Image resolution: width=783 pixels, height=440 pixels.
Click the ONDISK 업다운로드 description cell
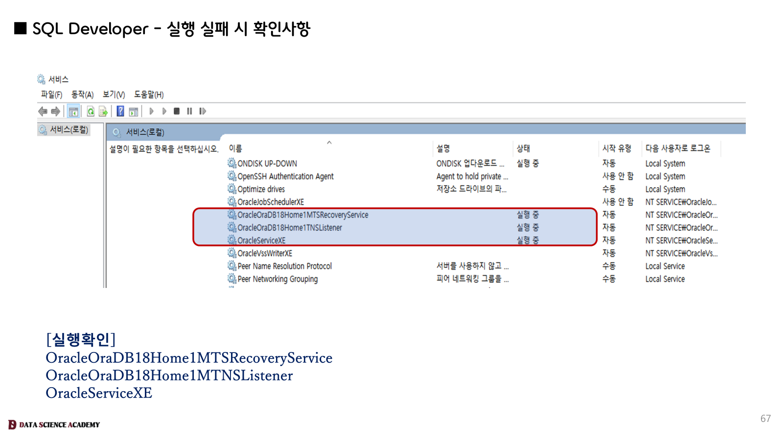(470, 163)
